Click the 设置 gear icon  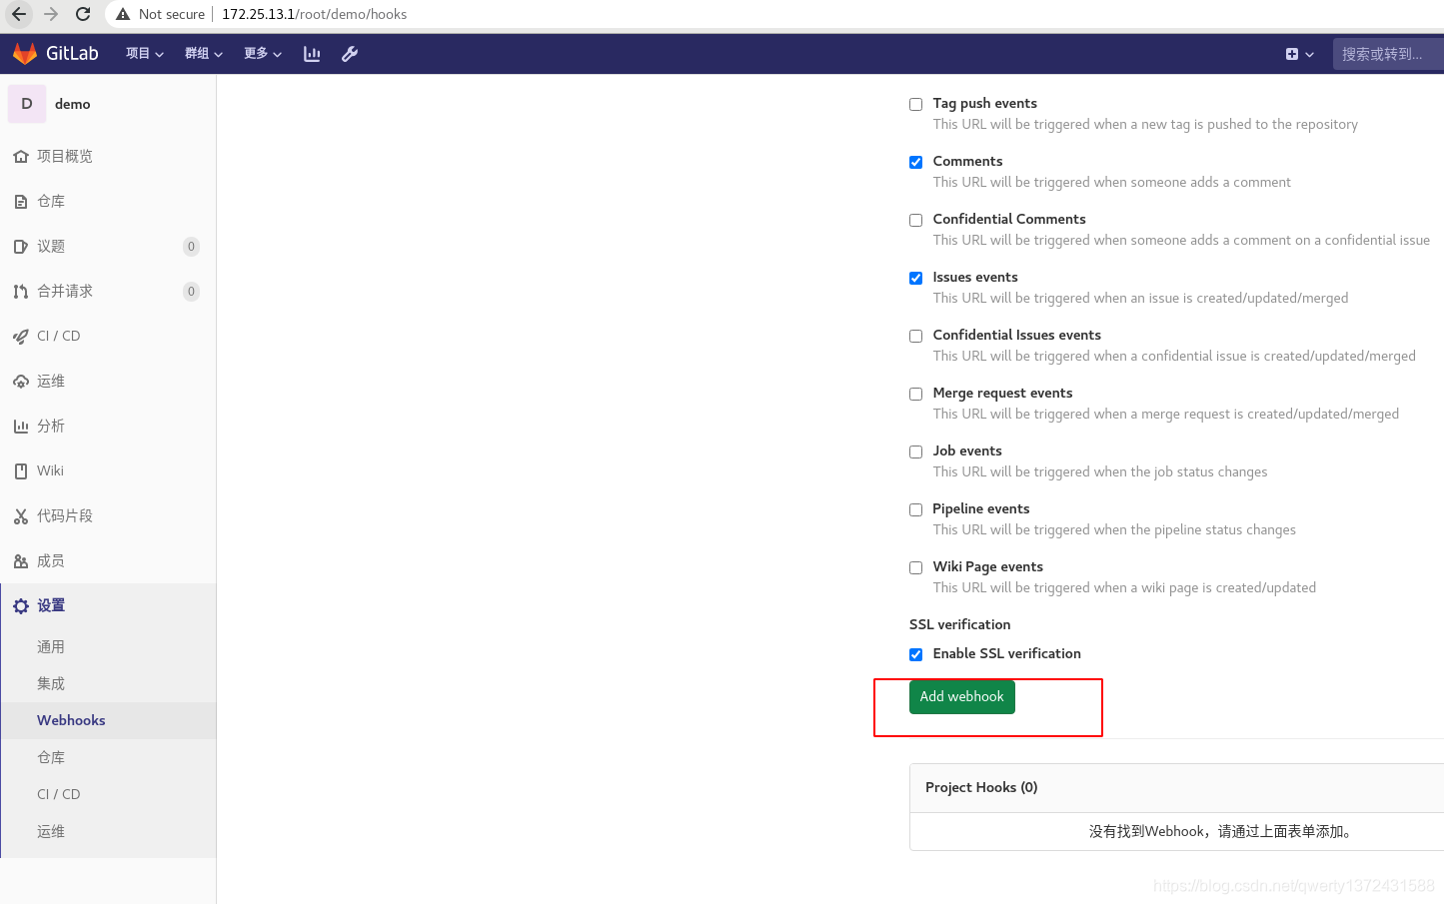point(21,606)
